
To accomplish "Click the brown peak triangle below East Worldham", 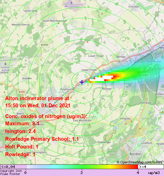I will [x=89, y=125].
